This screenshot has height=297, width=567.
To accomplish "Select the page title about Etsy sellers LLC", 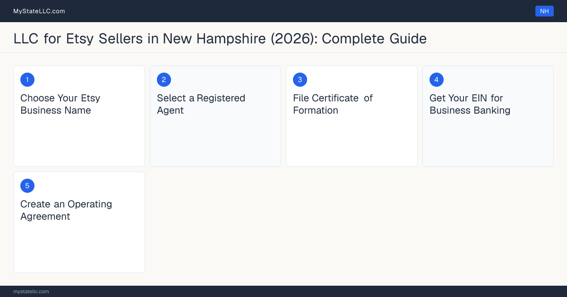I will 220,38.
